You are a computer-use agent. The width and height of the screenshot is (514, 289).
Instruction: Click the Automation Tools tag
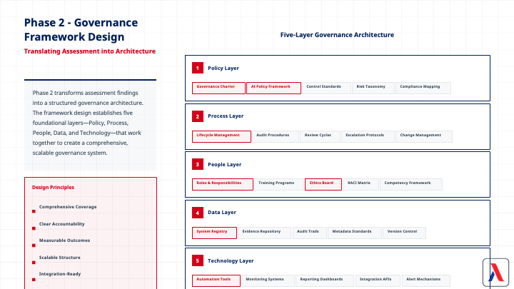[x=216, y=280]
